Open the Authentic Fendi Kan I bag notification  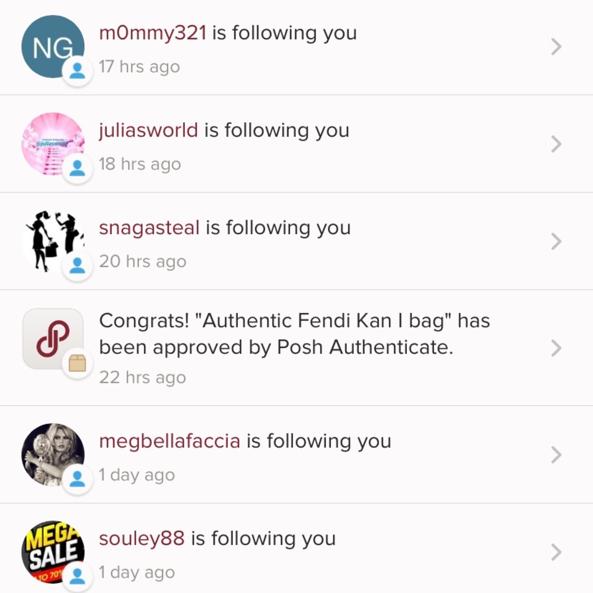coord(296,348)
